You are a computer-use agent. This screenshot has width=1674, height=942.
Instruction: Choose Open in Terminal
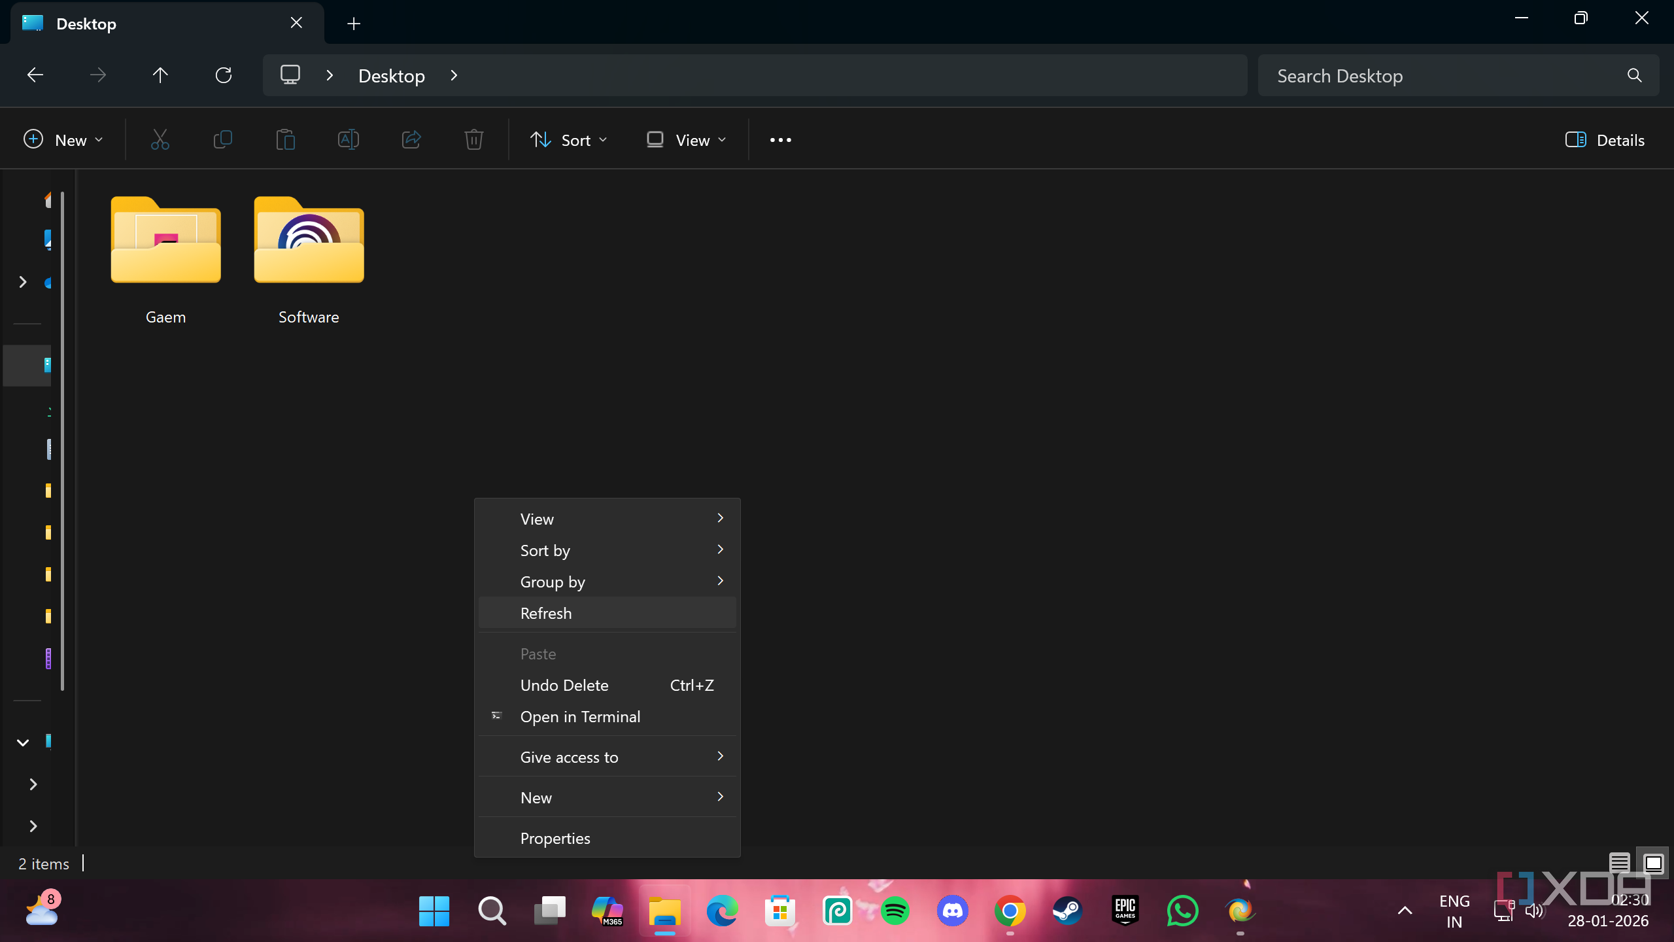click(x=607, y=716)
